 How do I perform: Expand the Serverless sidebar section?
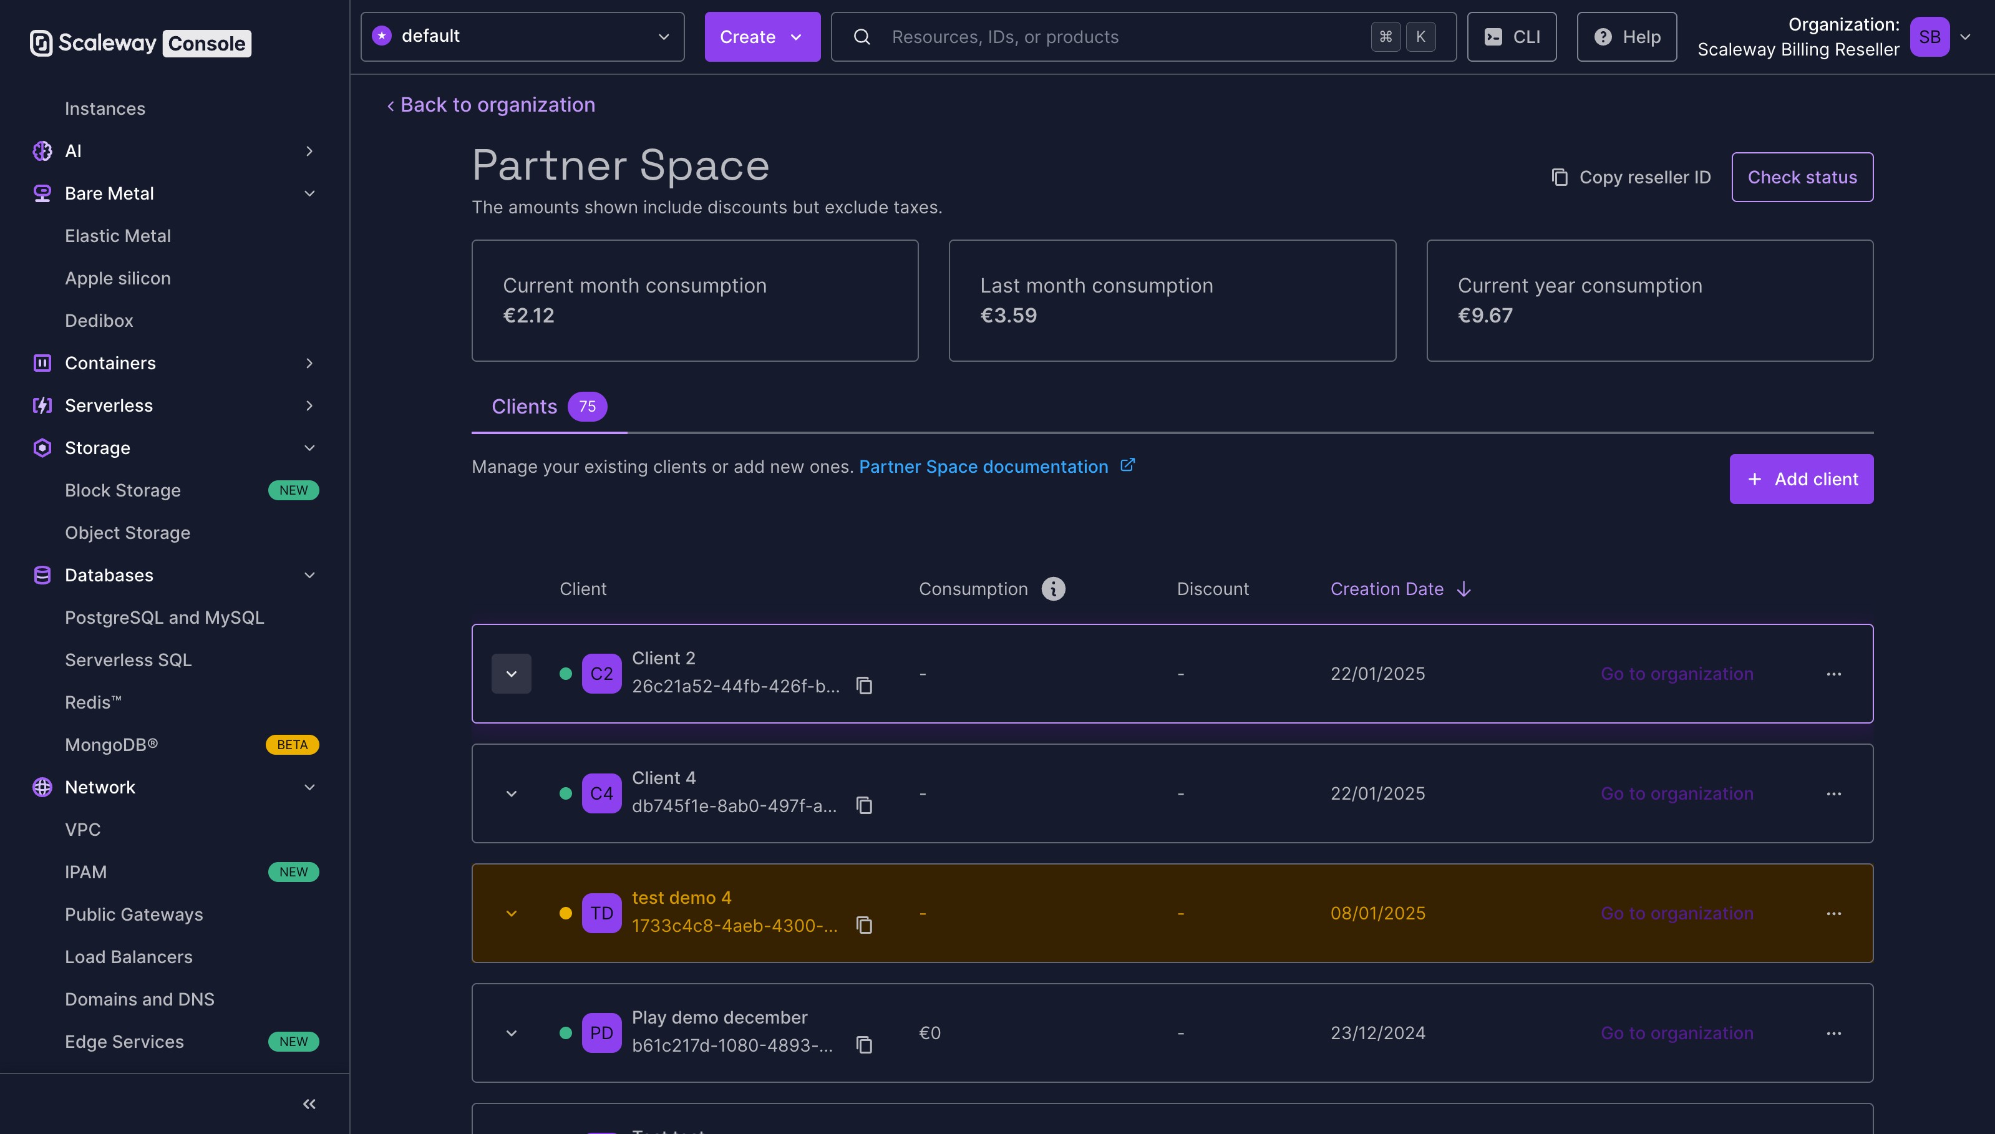[x=309, y=405]
